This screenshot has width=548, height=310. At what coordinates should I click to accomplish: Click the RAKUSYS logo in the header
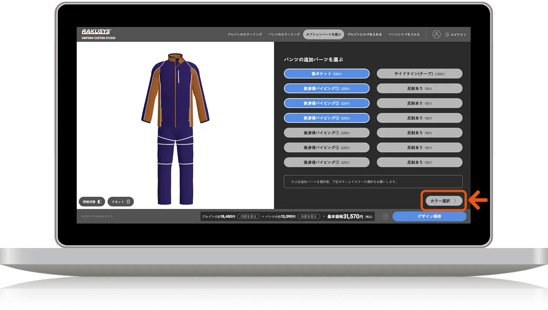pos(96,32)
